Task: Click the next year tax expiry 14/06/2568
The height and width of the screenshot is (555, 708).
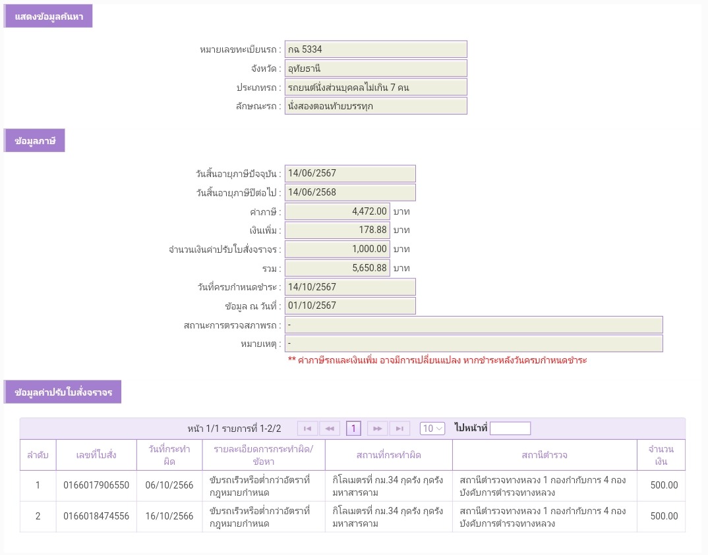Action: tap(350, 192)
